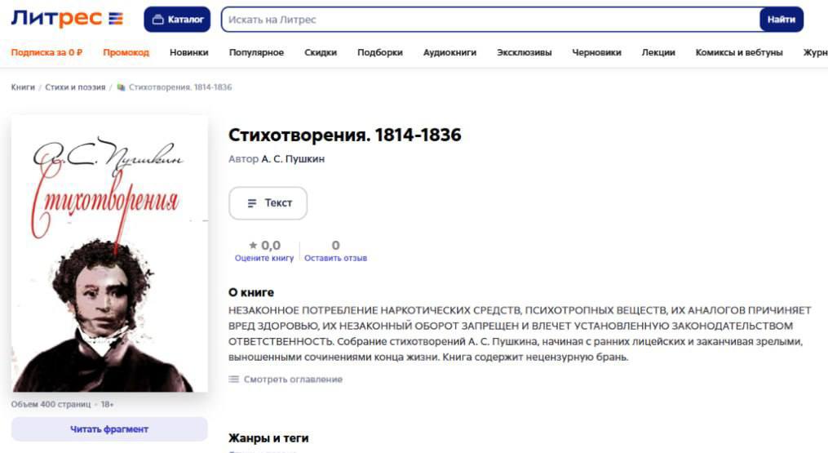Screen dimensions: 828x453
Task: Click the star rating icon
Action: click(x=253, y=245)
